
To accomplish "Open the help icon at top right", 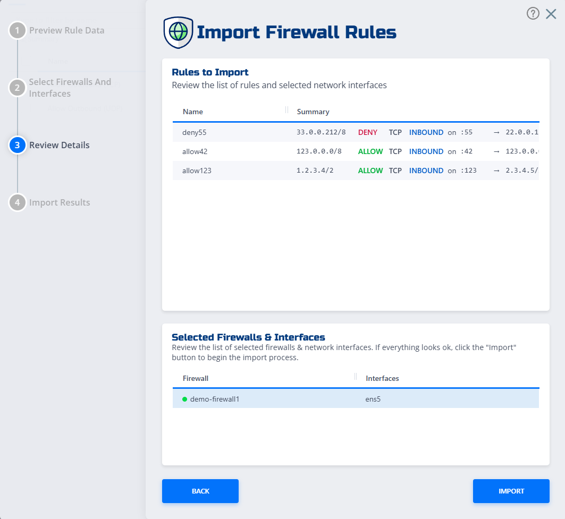I will [533, 13].
